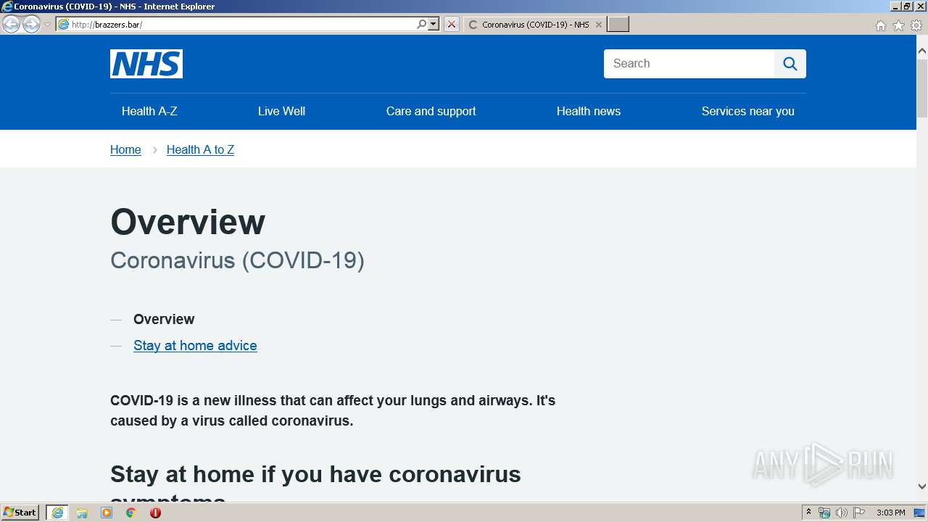Open Favorites star icon
This screenshot has width=928, height=522.
point(898,25)
